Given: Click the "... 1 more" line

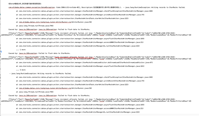Looking at the screenshot, I should pos(21,50).
